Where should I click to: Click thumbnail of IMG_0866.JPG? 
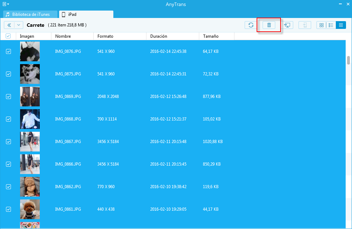(30, 164)
